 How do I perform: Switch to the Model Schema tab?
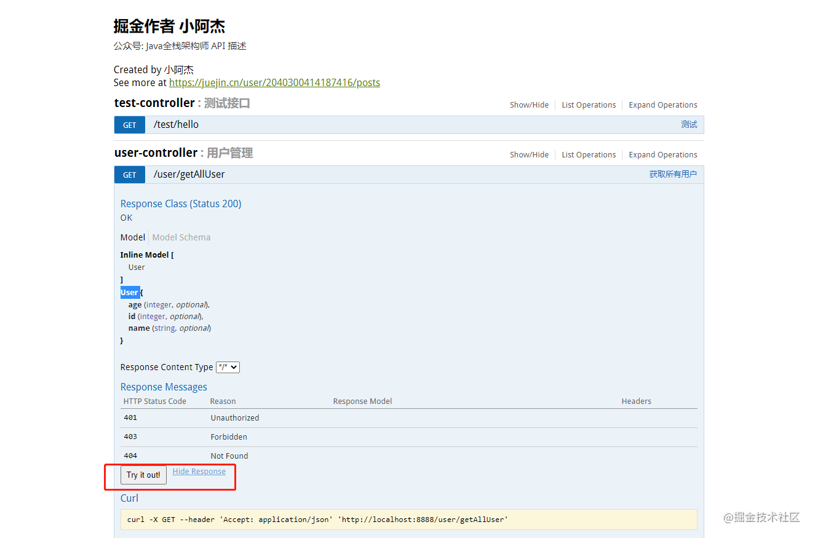coord(181,237)
